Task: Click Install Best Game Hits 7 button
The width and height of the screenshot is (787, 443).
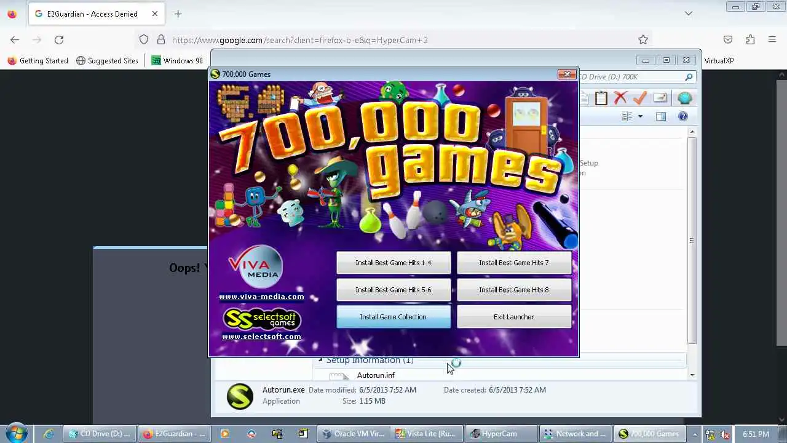Action: [x=514, y=263]
